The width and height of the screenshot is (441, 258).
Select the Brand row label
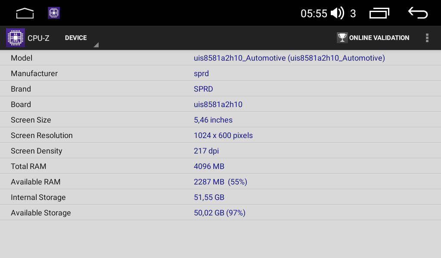21,89
